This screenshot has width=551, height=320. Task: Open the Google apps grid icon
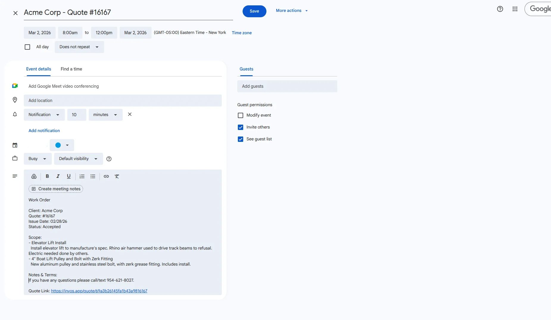pyautogui.click(x=515, y=9)
